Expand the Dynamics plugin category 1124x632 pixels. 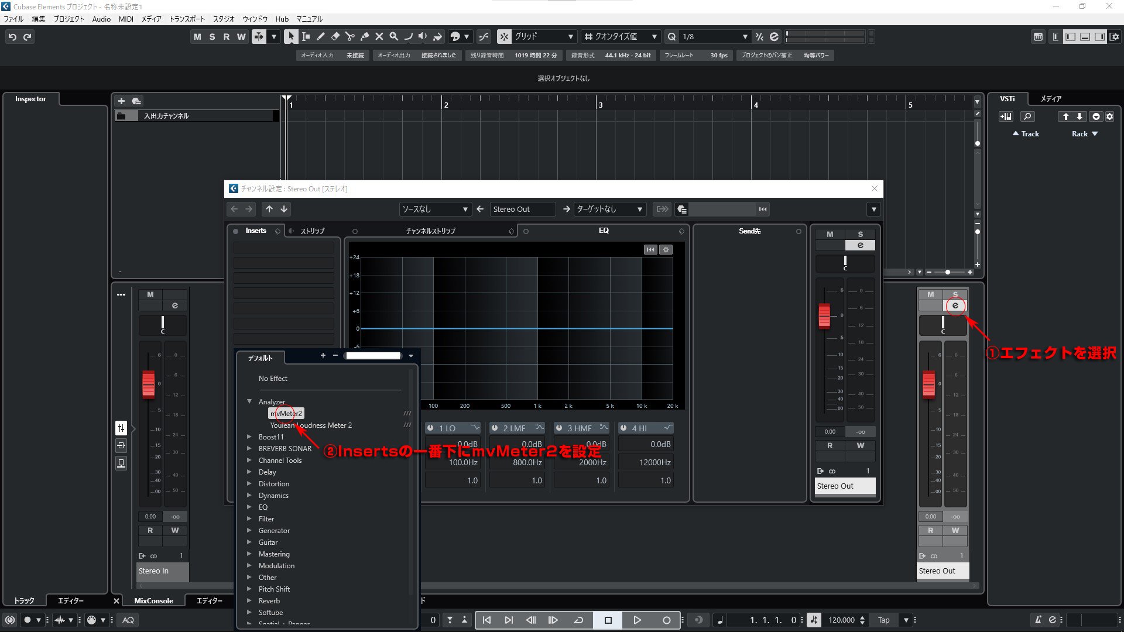click(x=249, y=495)
